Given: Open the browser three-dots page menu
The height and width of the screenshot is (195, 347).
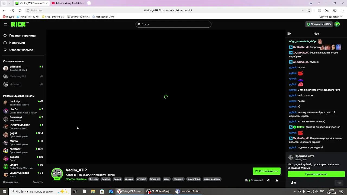Looking at the screenshot, I should [x=304, y=10].
